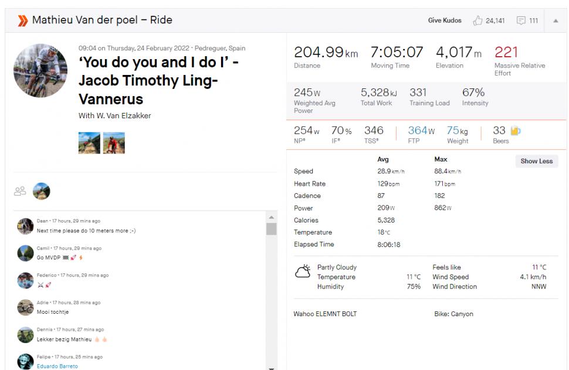Viewport: 569px width, 370px height.
Task: Click the group athletes people icon
Action: point(20,191)
